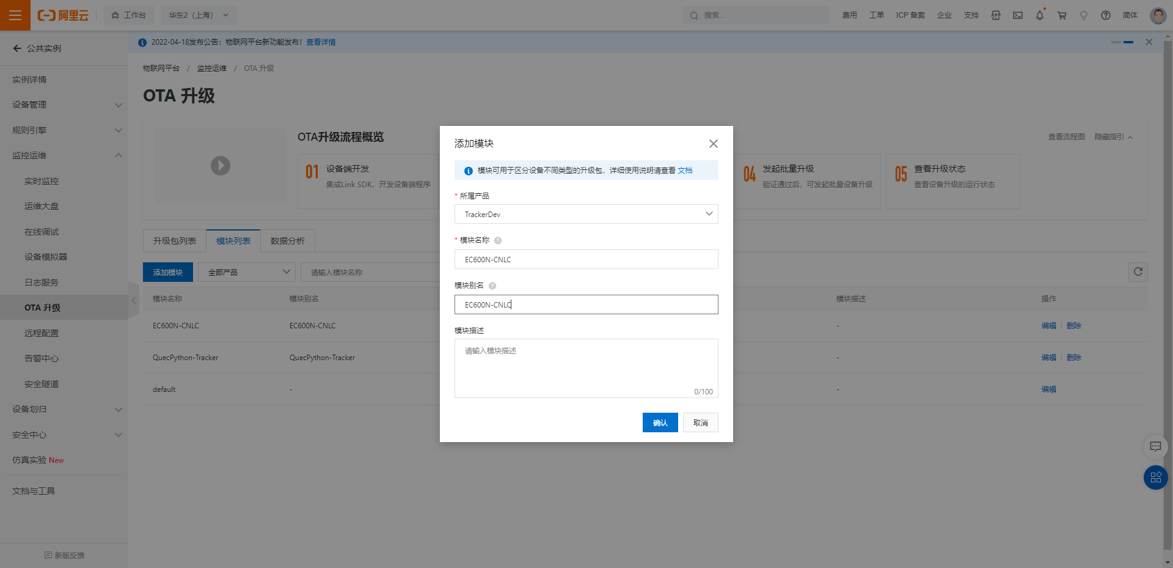Viewport: 1173px width, 568px height.
Task: Open the Cloud Shell terminal icon
Action: (x=1018, y=15)
